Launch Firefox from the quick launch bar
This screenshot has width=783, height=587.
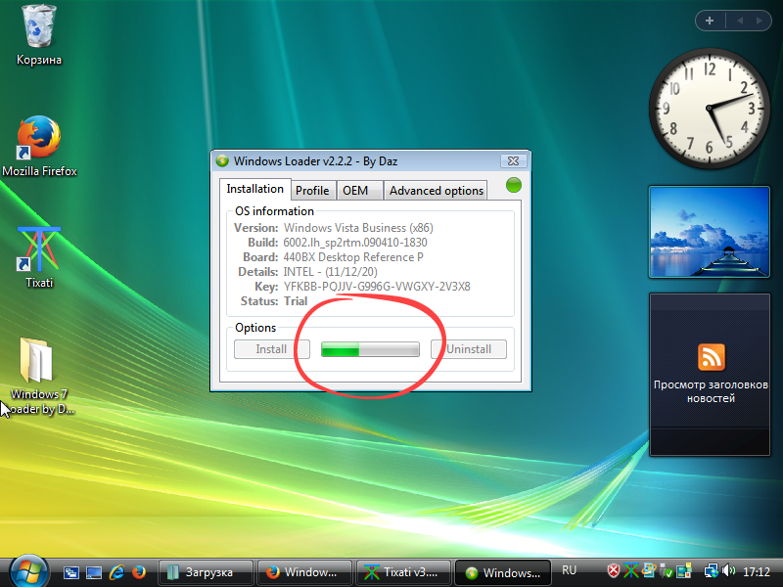[x=139, y=570]
